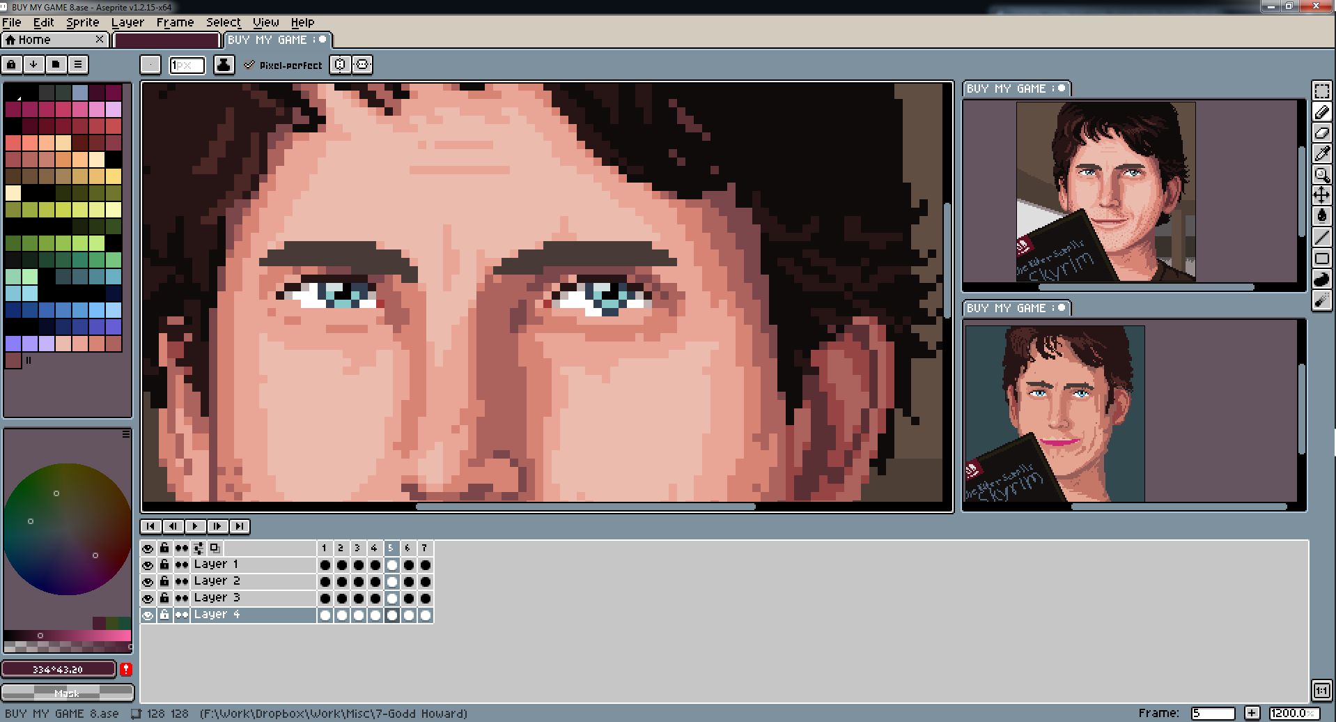
Task: Select the Line tool
Action: click(x=1321, y=238)
